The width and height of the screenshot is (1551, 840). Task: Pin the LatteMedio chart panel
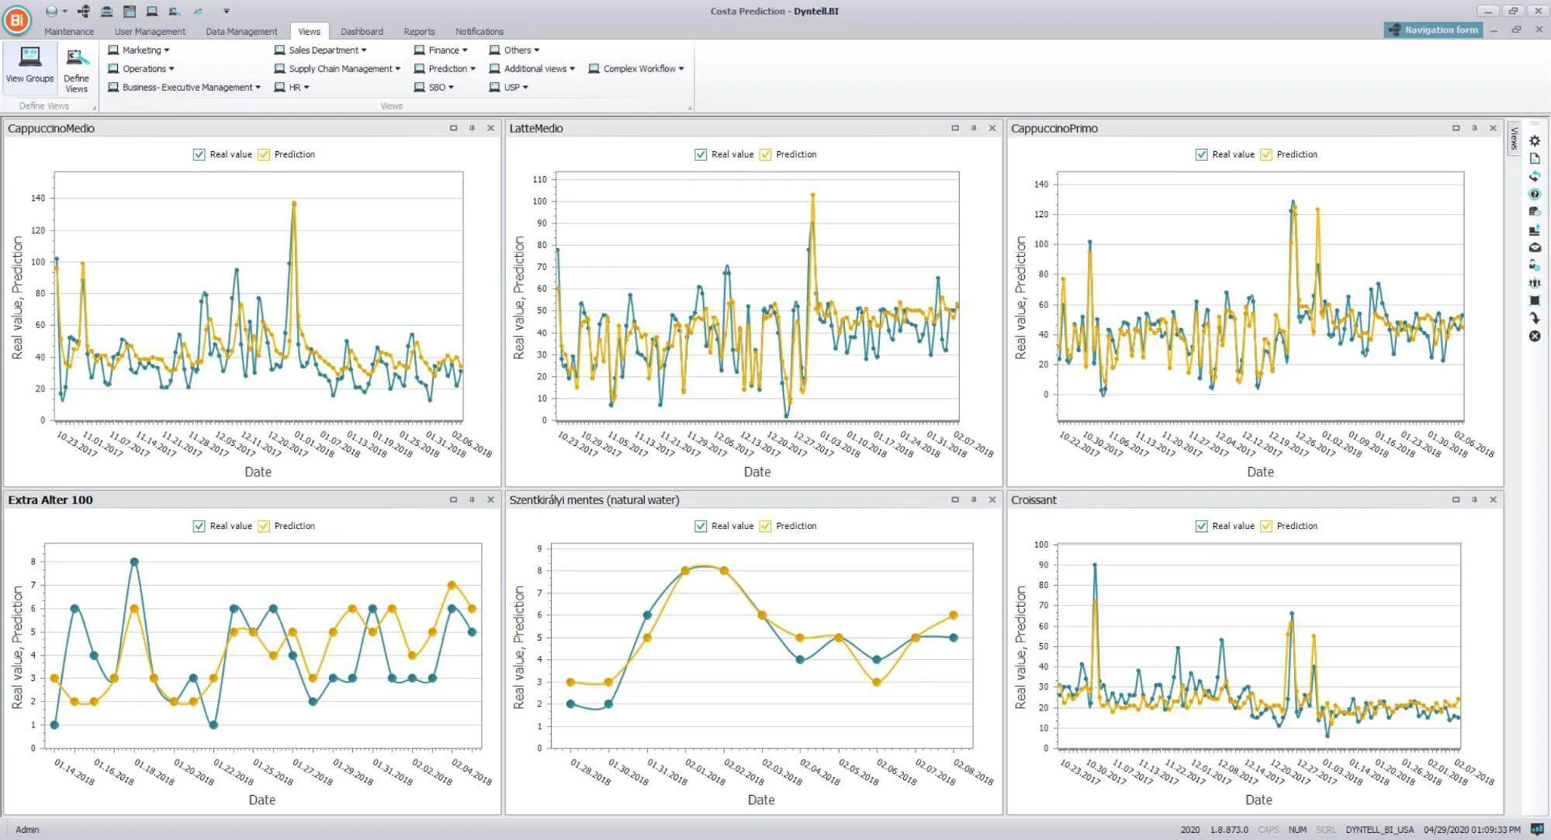point(973,128)
